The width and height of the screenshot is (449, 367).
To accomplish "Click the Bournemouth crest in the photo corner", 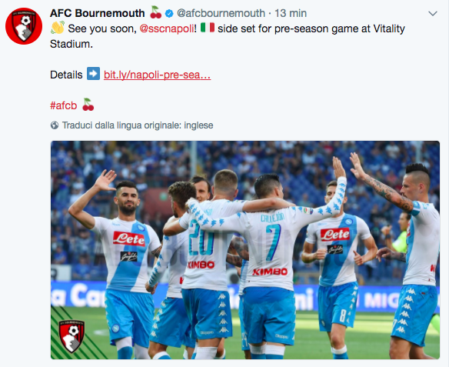I will [72, 336].
